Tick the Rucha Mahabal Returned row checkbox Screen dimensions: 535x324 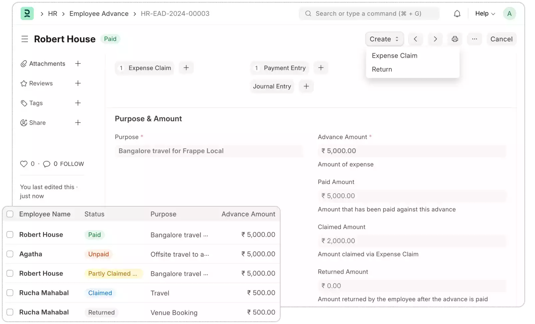click(x=10, y=312)
